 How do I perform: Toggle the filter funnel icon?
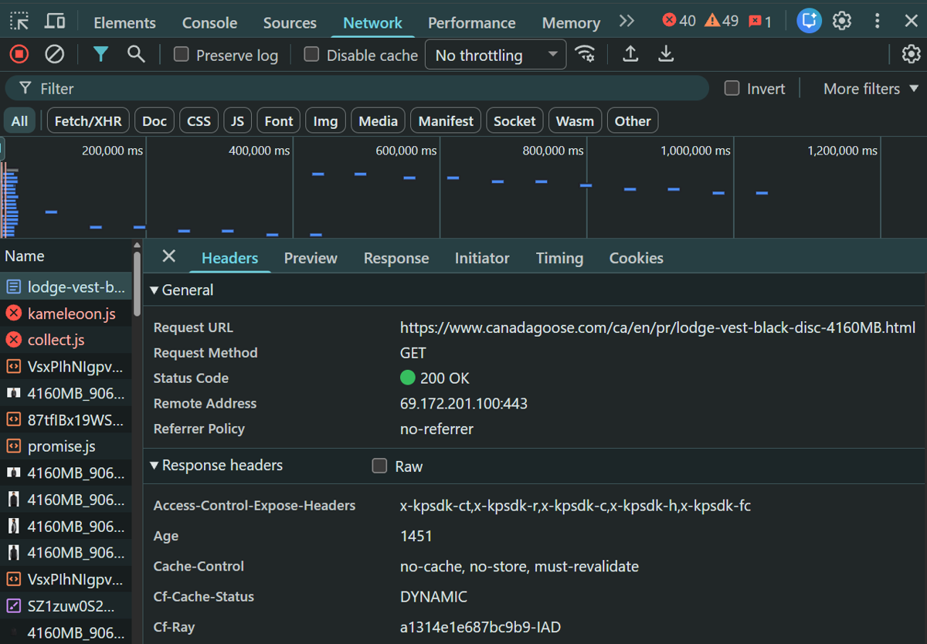coord(100,54)
